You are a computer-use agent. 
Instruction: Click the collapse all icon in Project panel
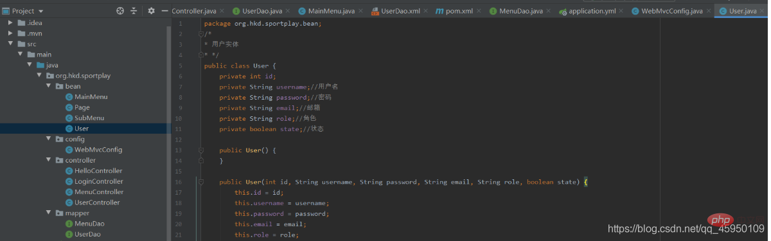(x=134, y=11)
